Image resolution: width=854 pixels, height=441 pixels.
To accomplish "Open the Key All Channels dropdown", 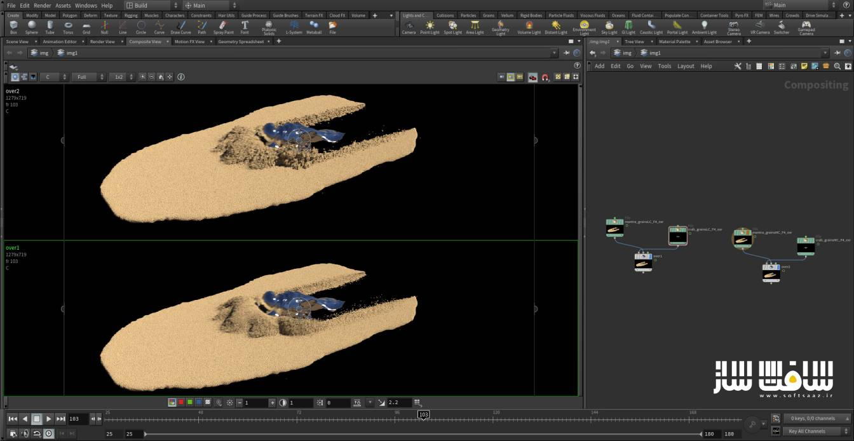I will tap(817, 431).
